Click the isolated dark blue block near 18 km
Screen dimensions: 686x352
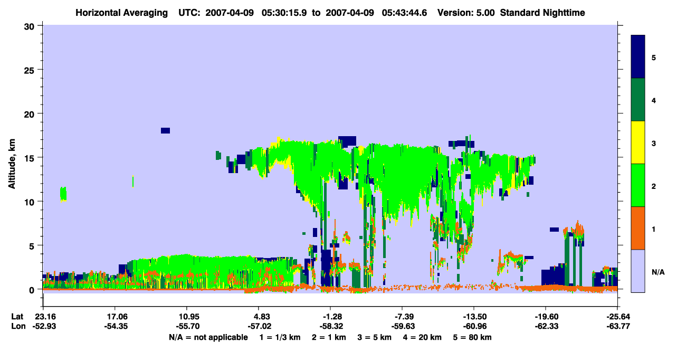click(165, 130)
